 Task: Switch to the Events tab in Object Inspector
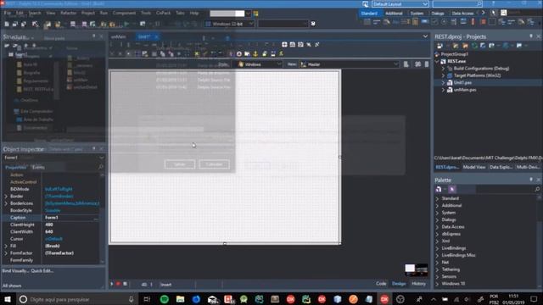pyautogui.click(x=38, y=168)
